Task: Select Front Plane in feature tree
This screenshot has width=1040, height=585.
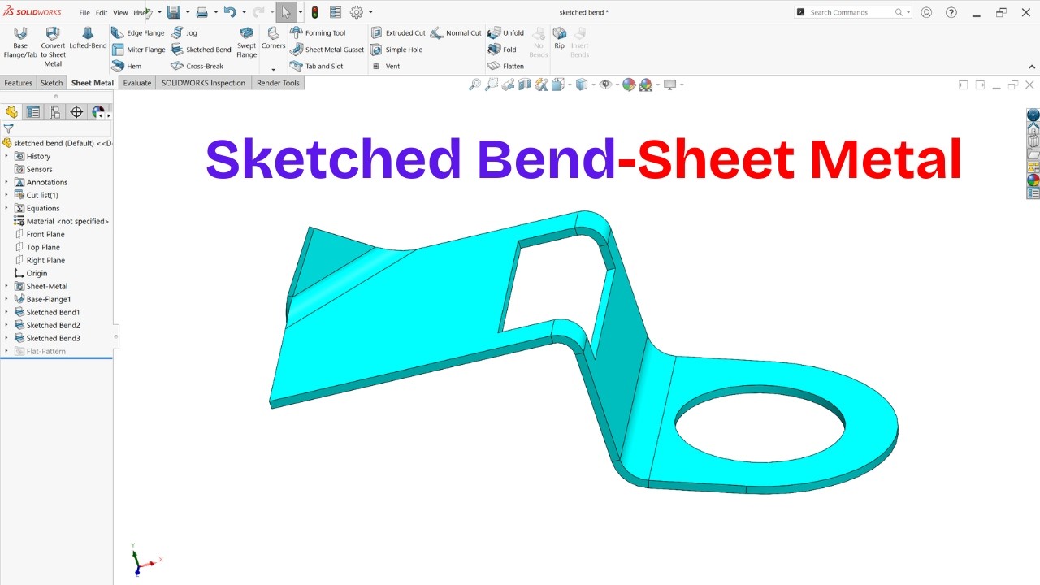Action: (x=45, y=234)
